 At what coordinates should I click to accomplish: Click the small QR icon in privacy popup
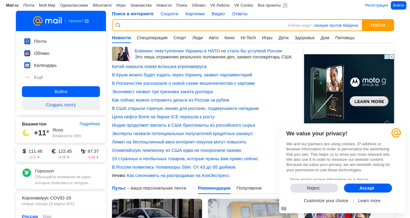click(x=284, y=208)
